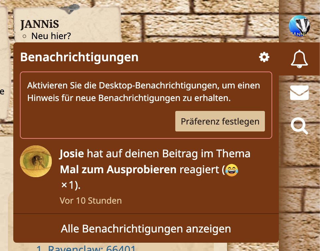320x251 pixels.
Task: Click the 'reagiert' text in Josie's notification
Action: (x=199, y=169)
